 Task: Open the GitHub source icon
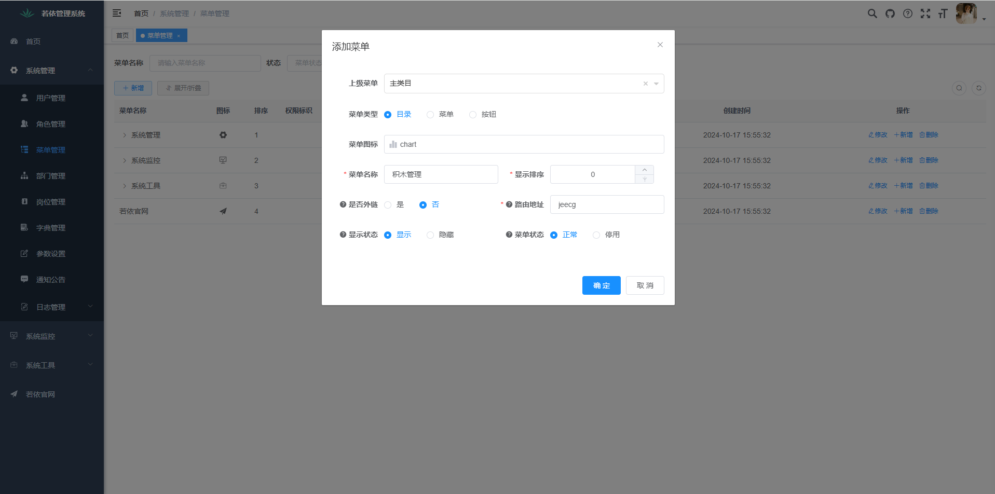pyautogui.click(x=890, y=13)
